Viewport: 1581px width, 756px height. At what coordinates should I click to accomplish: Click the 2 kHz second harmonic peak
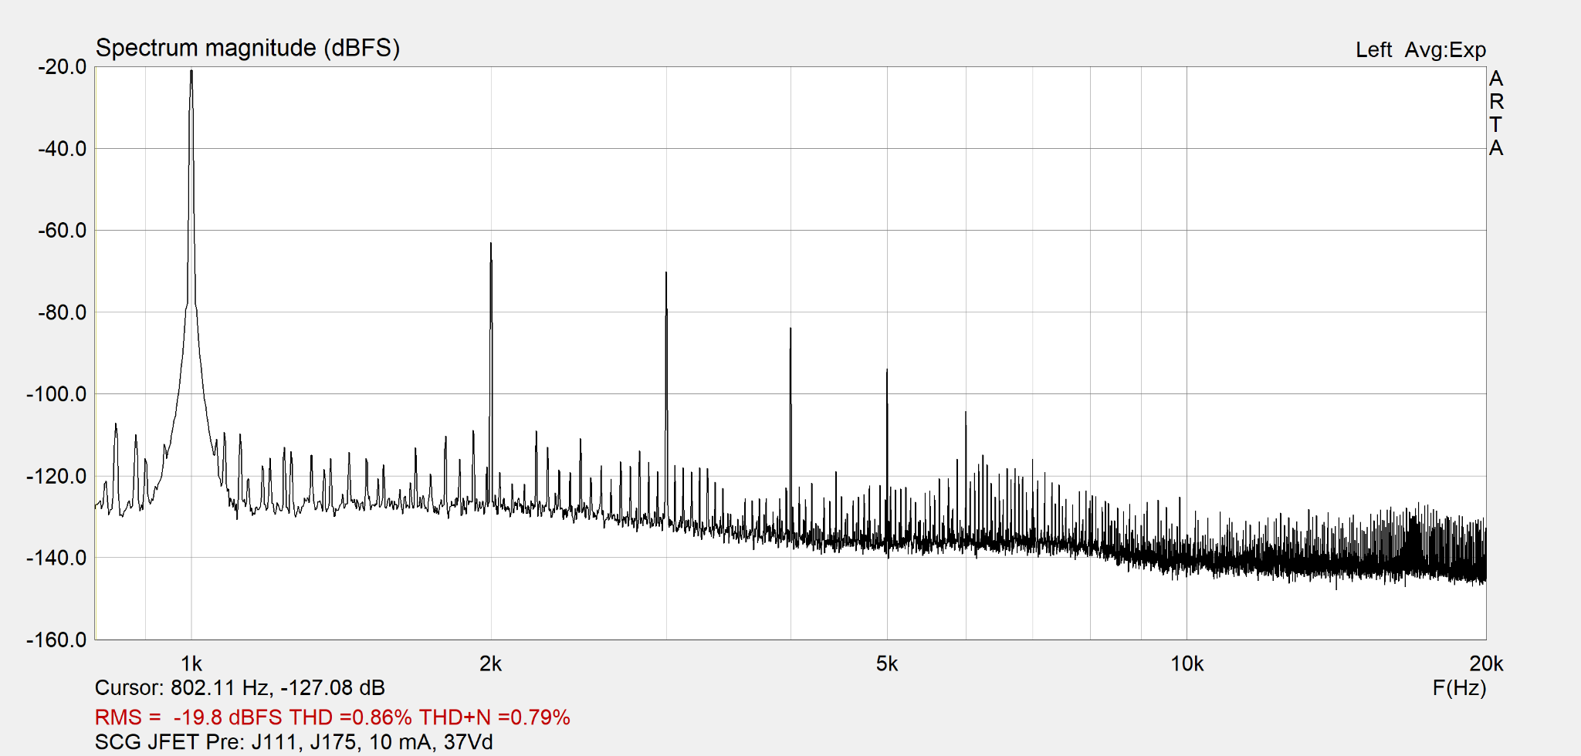point(490,245)
